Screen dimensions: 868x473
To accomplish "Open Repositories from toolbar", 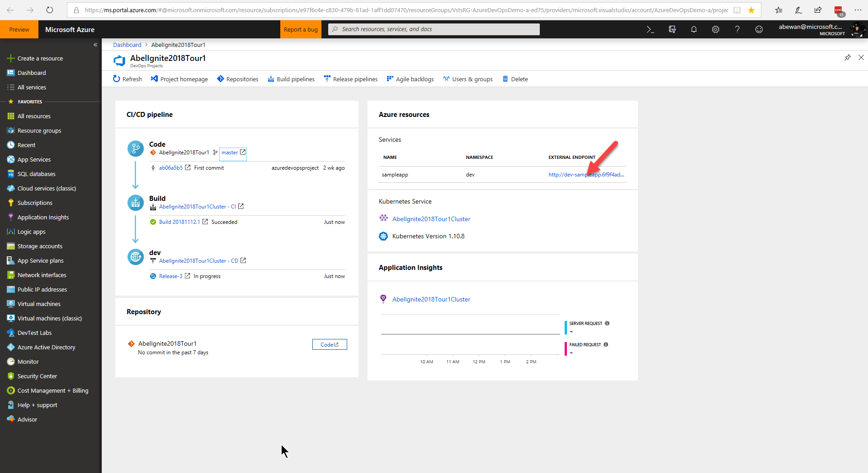I will (238, 79).
